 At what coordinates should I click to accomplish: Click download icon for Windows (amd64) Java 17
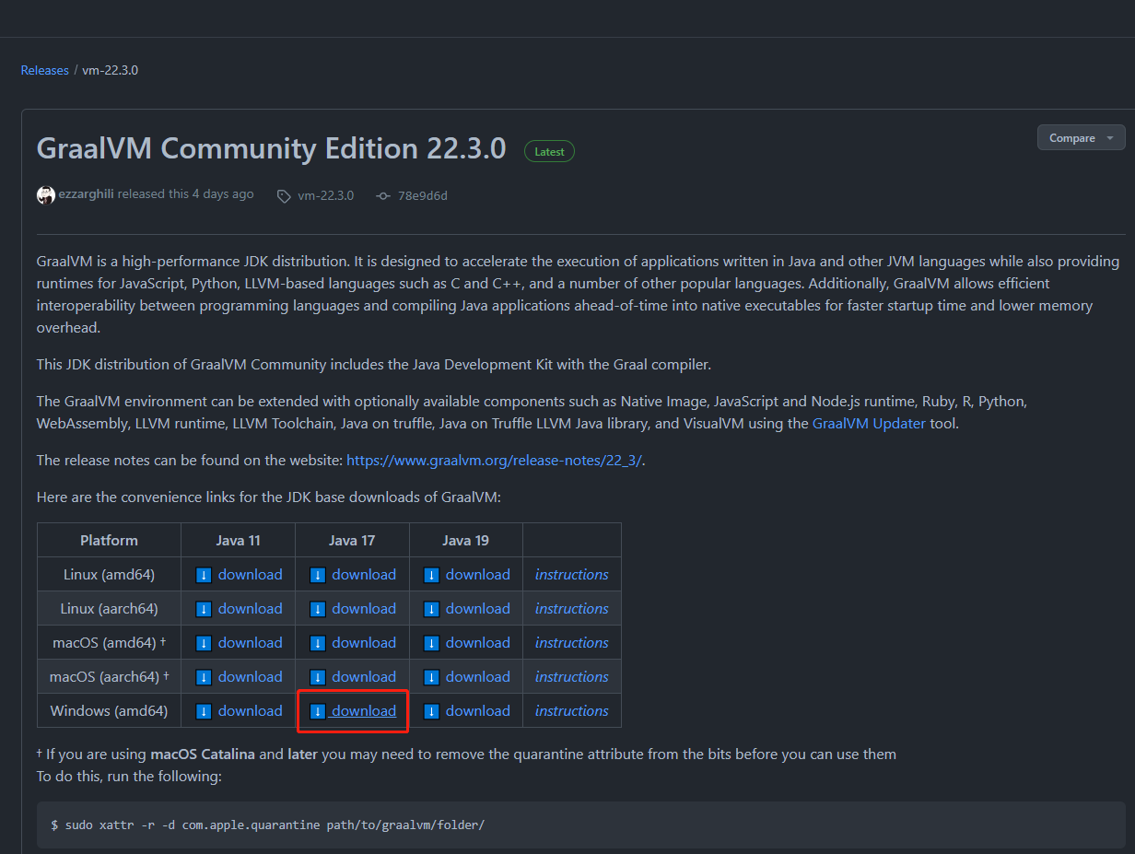coord(318,711)
